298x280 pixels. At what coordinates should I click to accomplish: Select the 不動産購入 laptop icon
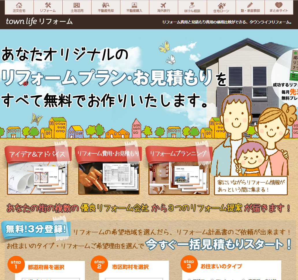tap(134, 7)
